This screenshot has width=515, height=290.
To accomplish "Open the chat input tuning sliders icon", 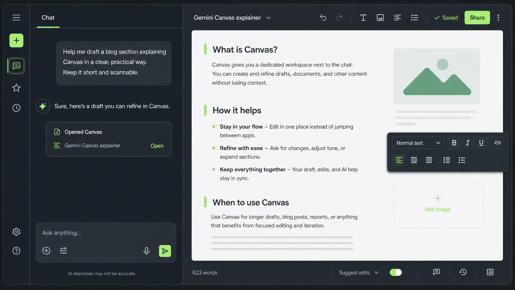I will pos(63,251).
